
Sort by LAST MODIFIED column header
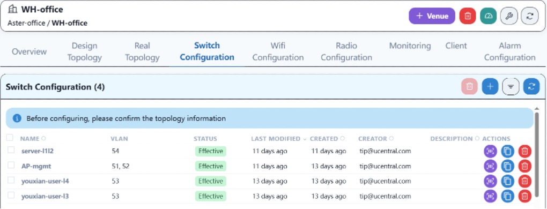[x=278, y=139]
